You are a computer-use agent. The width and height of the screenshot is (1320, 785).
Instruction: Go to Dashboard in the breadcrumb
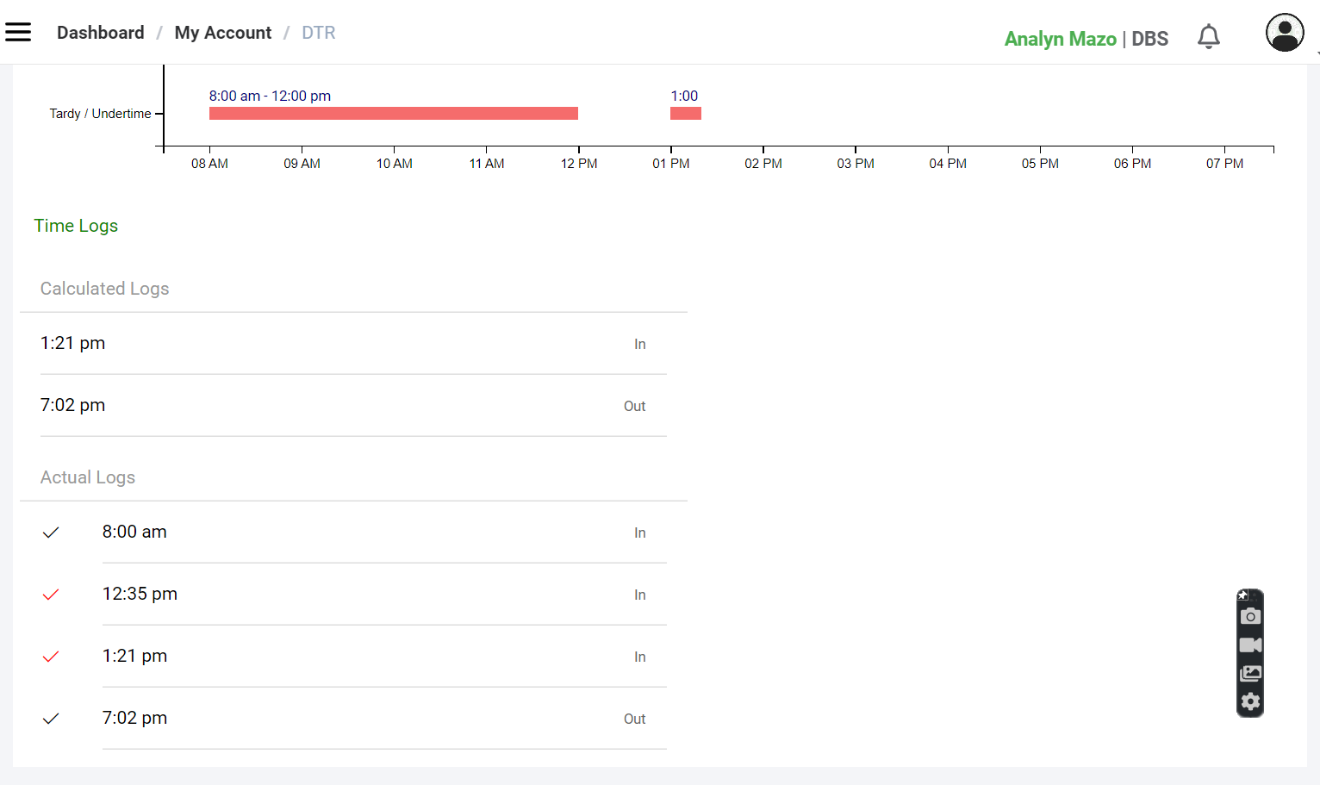tap(100, 33)
